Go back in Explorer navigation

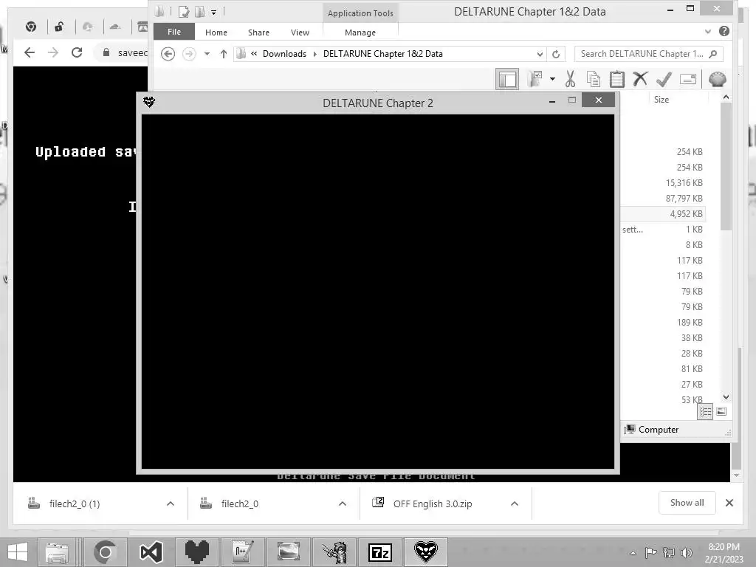click(168, 53)
